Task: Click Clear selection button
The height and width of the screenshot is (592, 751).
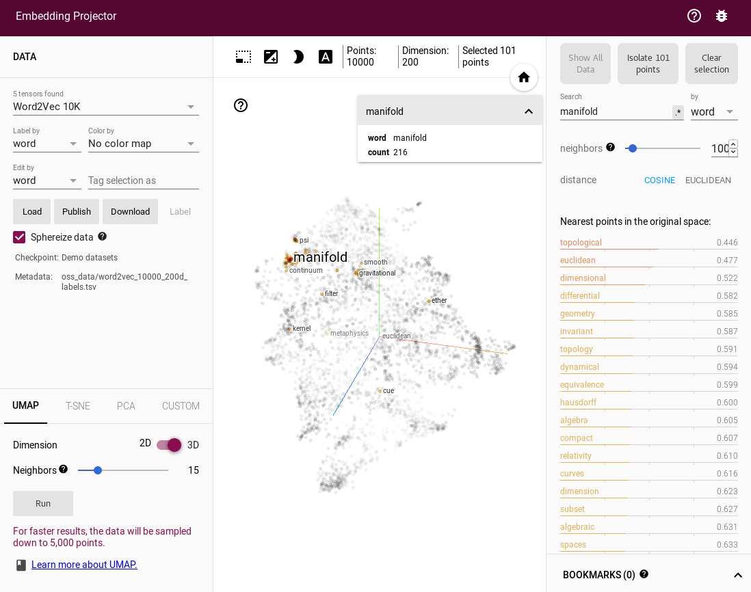Action: (711, 64)
